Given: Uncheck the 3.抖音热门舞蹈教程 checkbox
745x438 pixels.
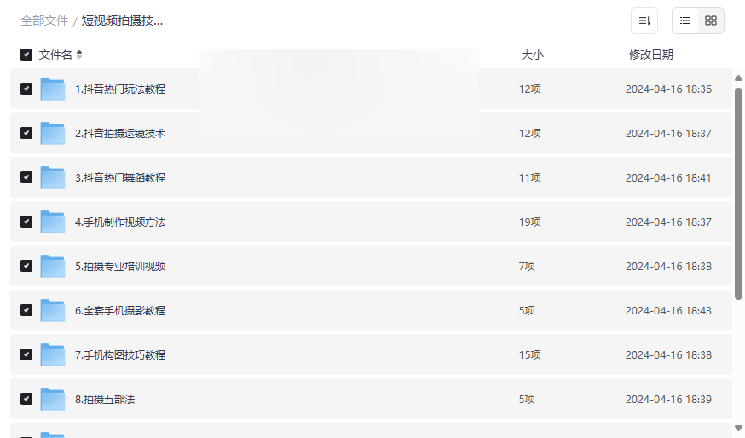Looking at the screenshot, I should 26,177.
